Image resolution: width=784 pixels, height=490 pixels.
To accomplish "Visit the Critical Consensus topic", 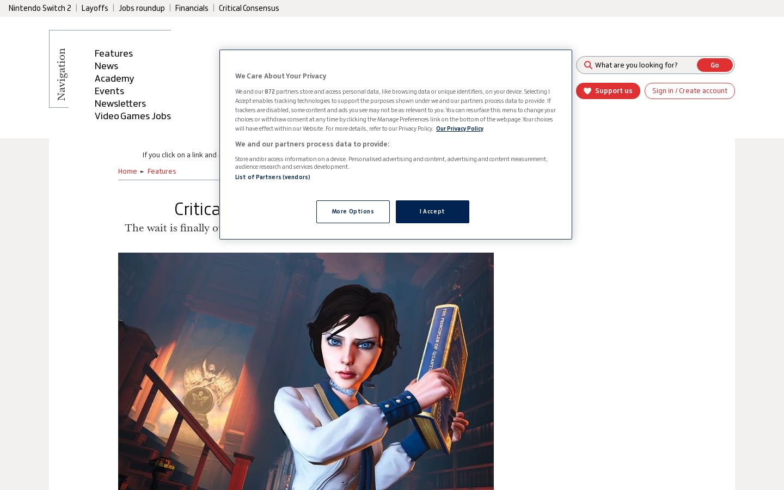I will pos(249,8).
